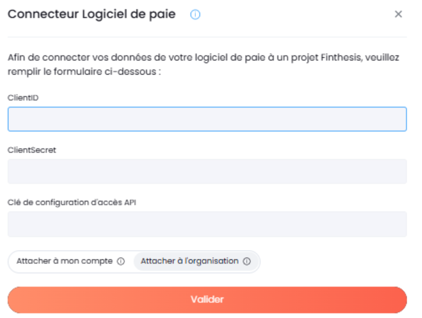Submit the form with Valider button
422x318 pixels.
click(x=207, y=300)
